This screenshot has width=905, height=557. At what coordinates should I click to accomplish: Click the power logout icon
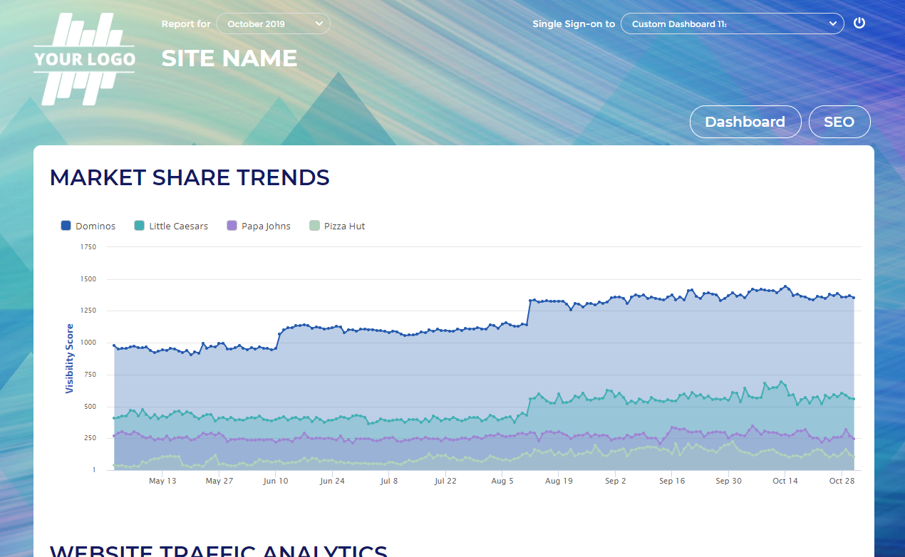coord(859,23)
